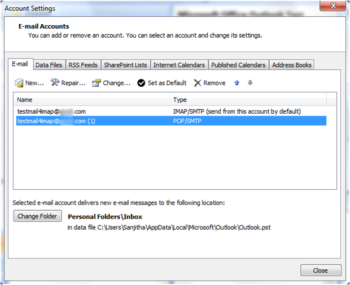Click the POP/SMTP type cell
The image size is (350, 285).
tap(187, 121)
